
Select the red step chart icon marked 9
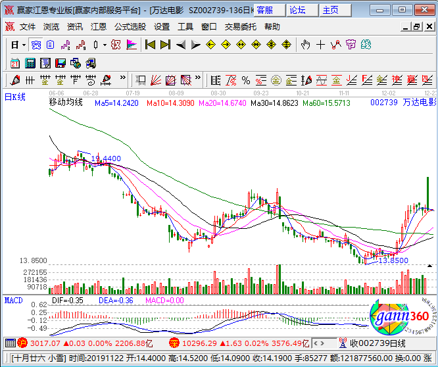click(81, 45)
